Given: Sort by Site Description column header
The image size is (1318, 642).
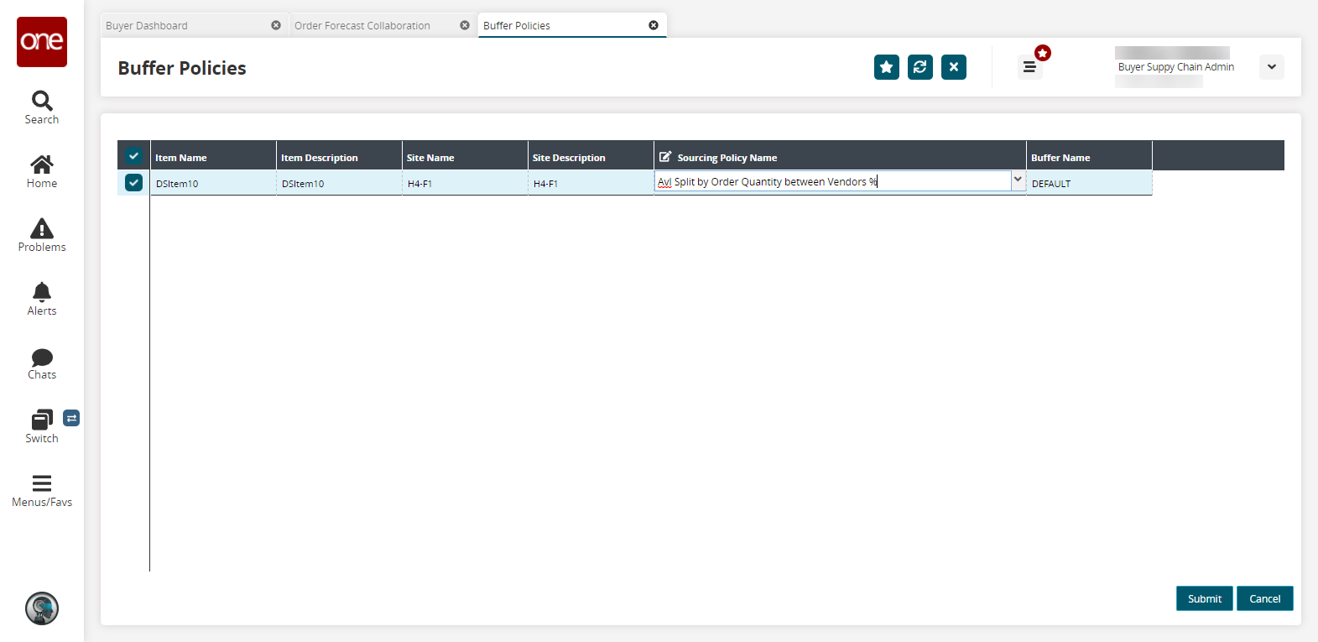Looking at the screenshot, I should pos(591,157).
